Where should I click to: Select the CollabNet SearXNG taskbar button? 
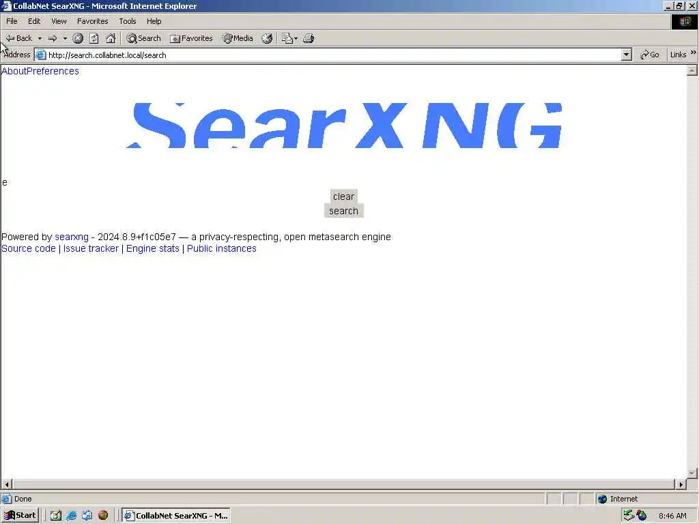(x=177, y=516)
